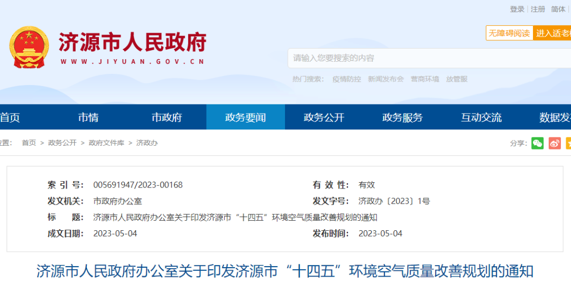Enable 无障碍阅读 accessibility reading mode
The height and width of the screenshot is (292, 571).
coord(509,33)
